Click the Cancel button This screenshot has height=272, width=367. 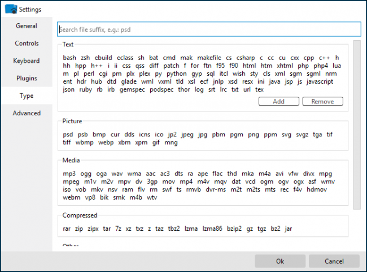point(334,261)
